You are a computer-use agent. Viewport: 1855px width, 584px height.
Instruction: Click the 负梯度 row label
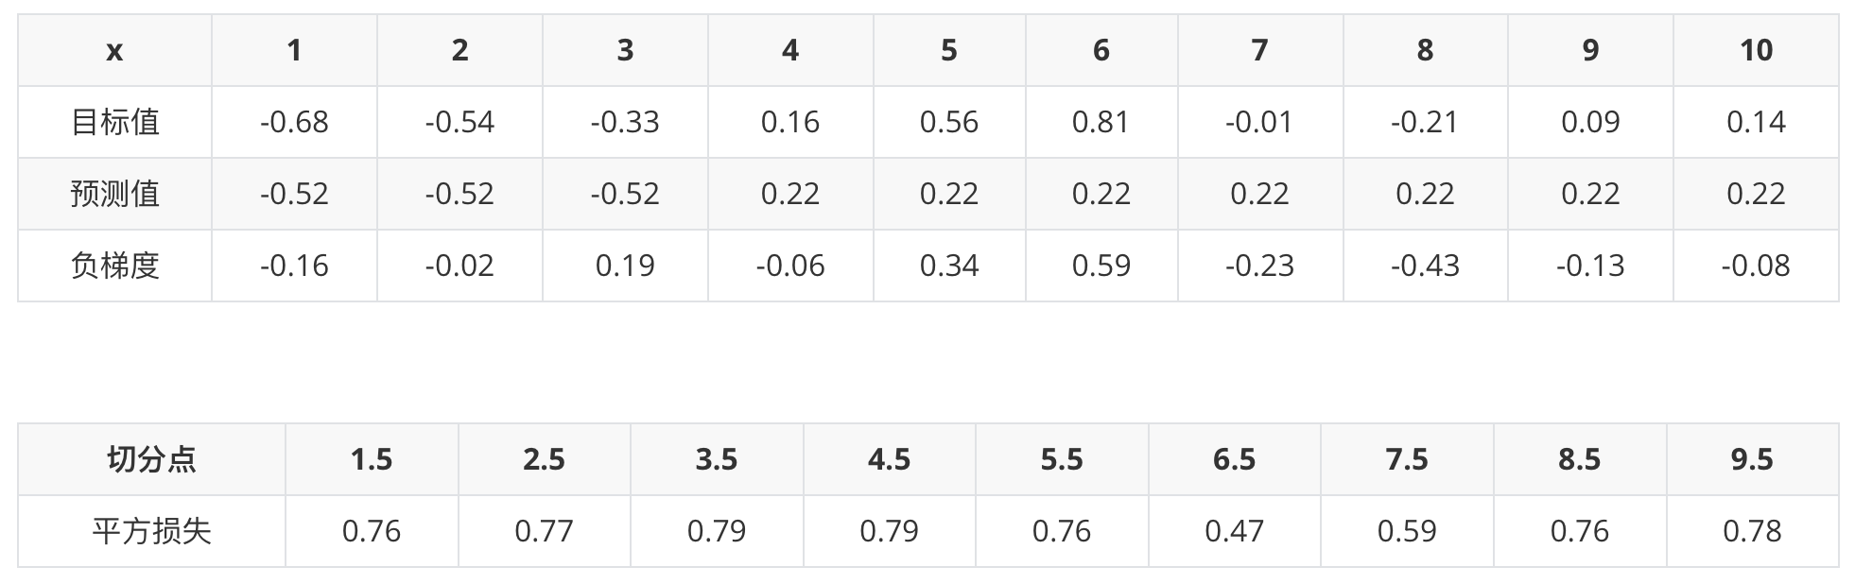(114, 266)
